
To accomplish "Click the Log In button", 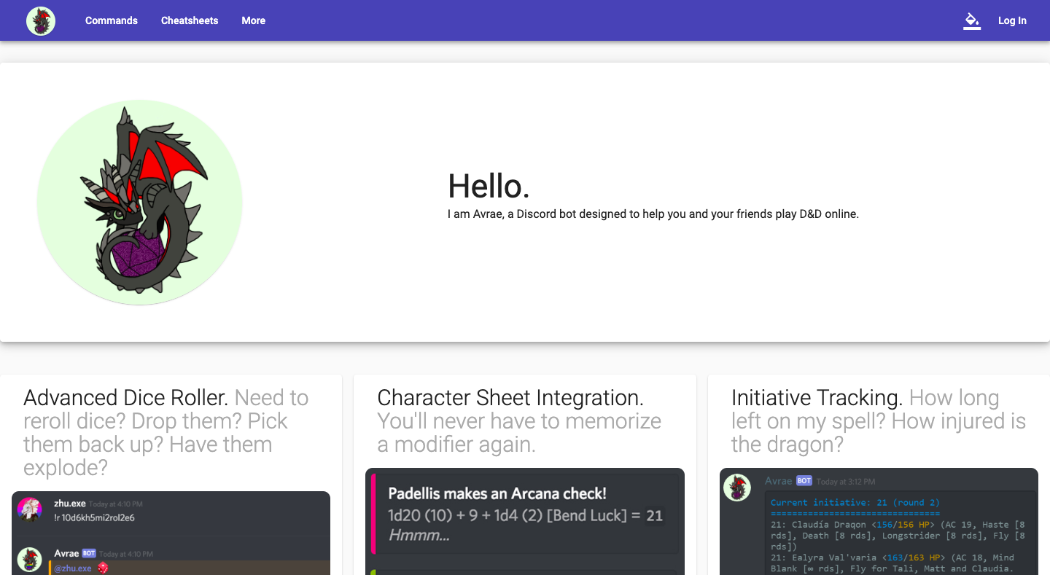I will 1012,20.
